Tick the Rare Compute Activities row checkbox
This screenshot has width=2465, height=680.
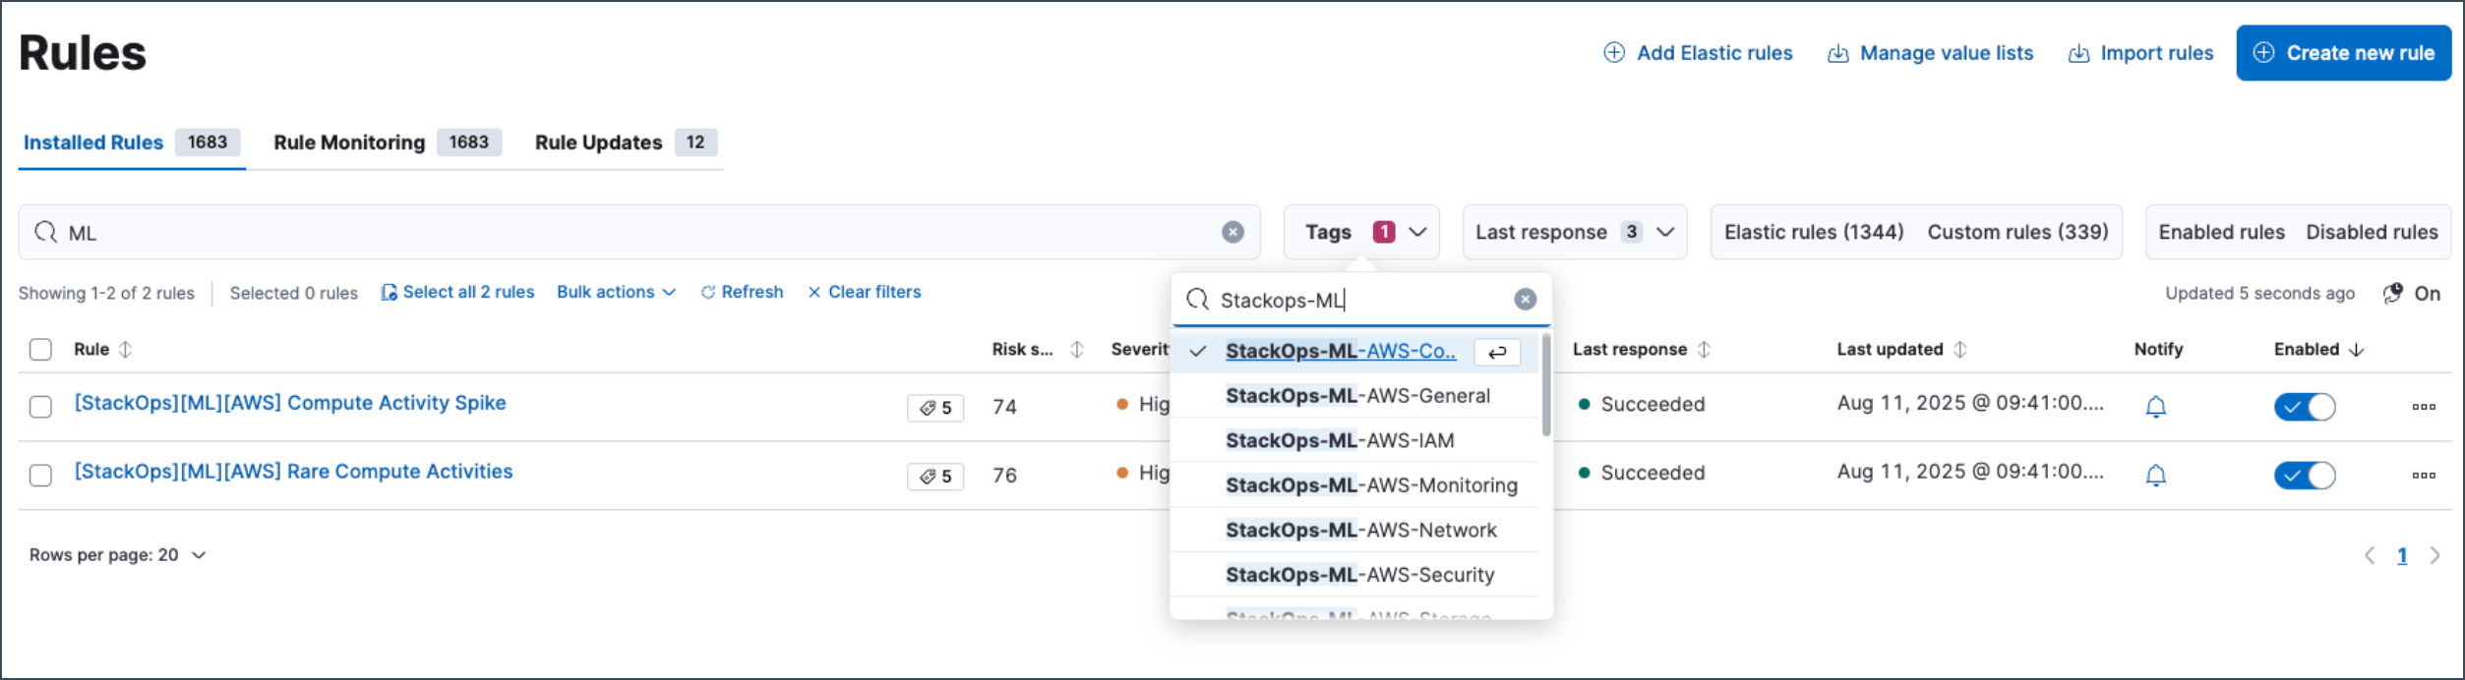click(40, 476)
